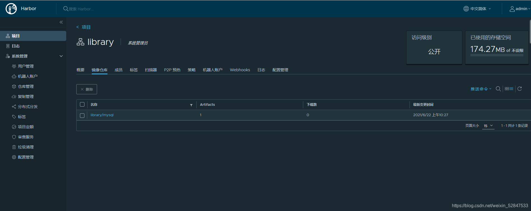This screenshot has width=531, height=211.
Task: Click the 垃圾清理 trash icon
Action: [x=14, y=147]
